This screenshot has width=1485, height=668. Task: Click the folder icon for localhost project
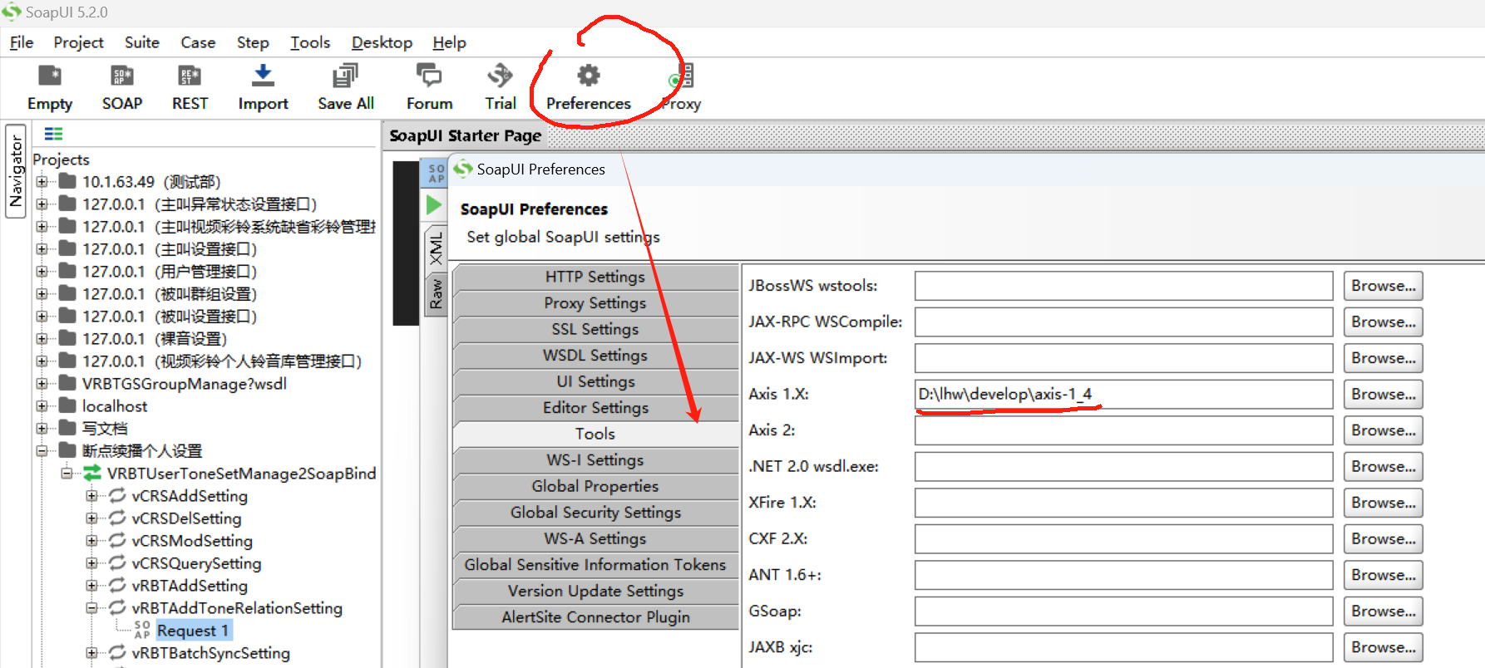click(68, 405)
